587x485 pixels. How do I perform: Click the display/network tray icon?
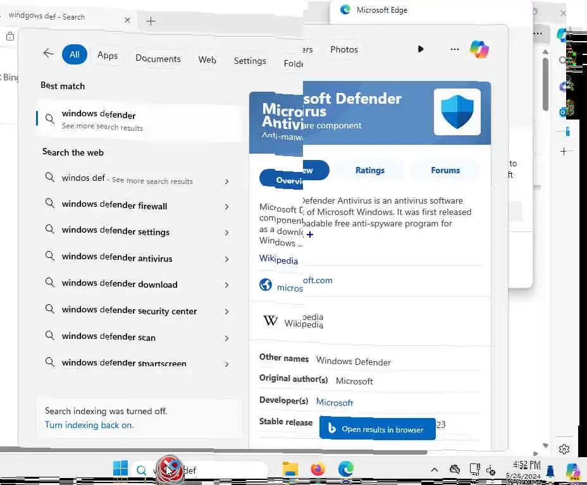474,469
